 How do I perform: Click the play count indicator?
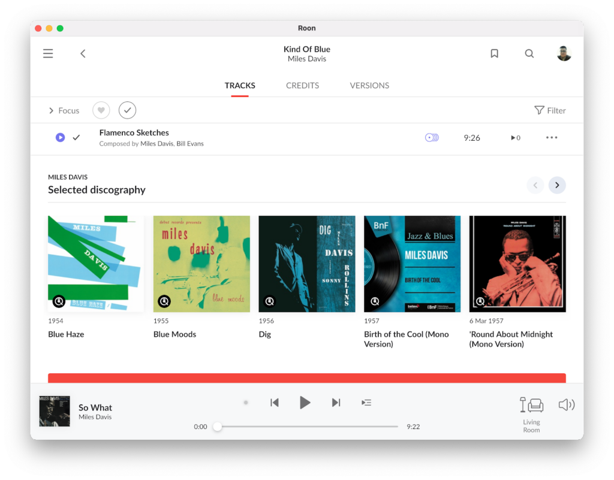tap(515, 138)
